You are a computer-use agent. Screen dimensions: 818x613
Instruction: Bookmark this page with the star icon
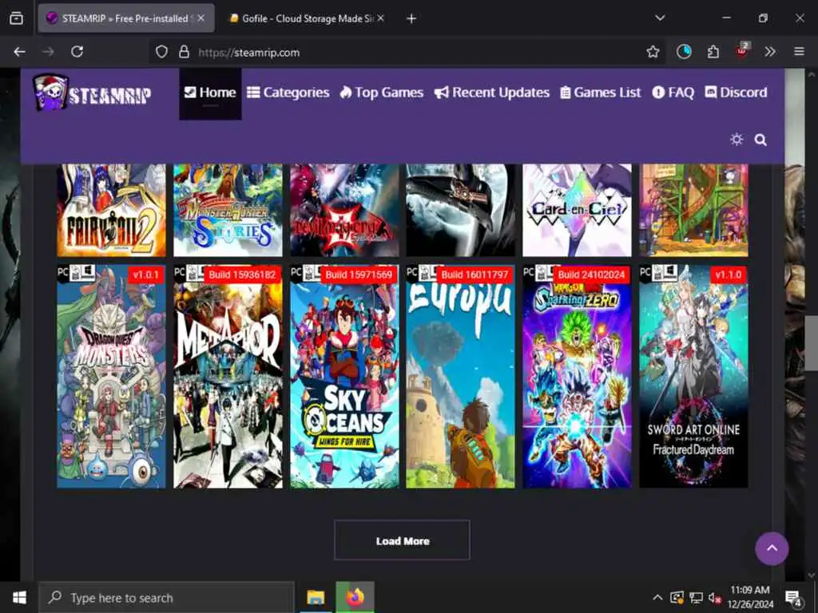click(653, 52)
